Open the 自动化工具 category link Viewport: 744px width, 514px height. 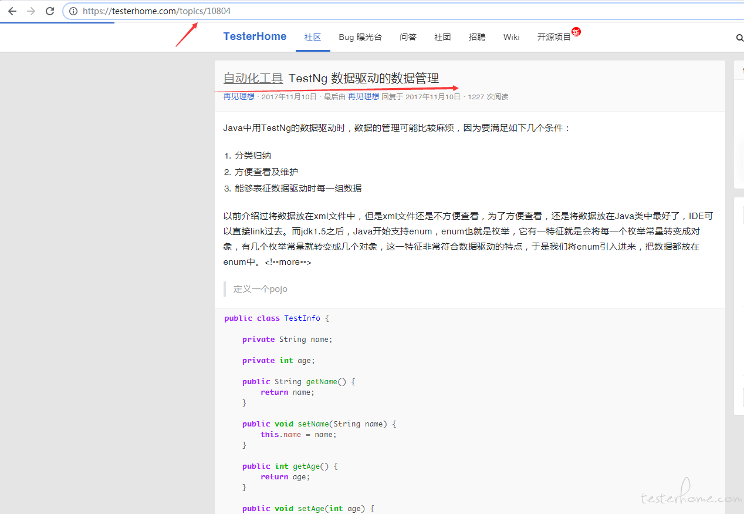coord(253,78)
